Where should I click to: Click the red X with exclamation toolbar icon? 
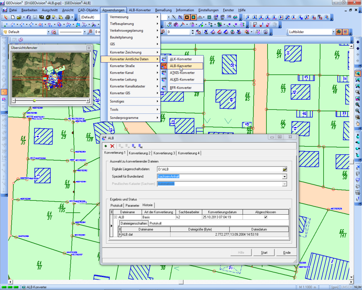pos(261,25)
